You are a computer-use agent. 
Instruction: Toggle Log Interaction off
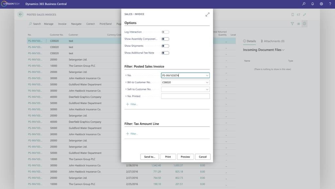click(x=165, y=32)
